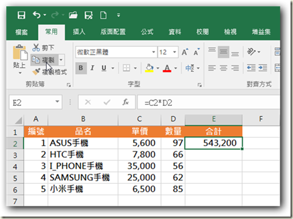
Task: Expand the Borders dropdown arrow
Action: pyautogui.click(x=136, y=68)
